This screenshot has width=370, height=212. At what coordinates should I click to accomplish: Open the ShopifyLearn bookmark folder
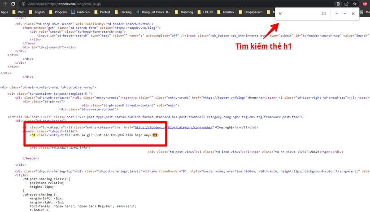pyautogui.click(x=251, y=12)
